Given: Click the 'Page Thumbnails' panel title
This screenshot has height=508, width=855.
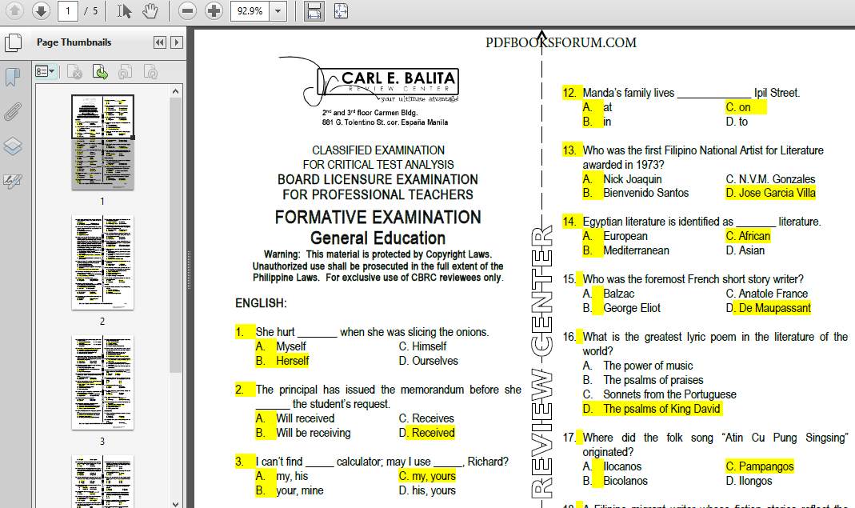Looking at the screenshot, I should point(74,42).
